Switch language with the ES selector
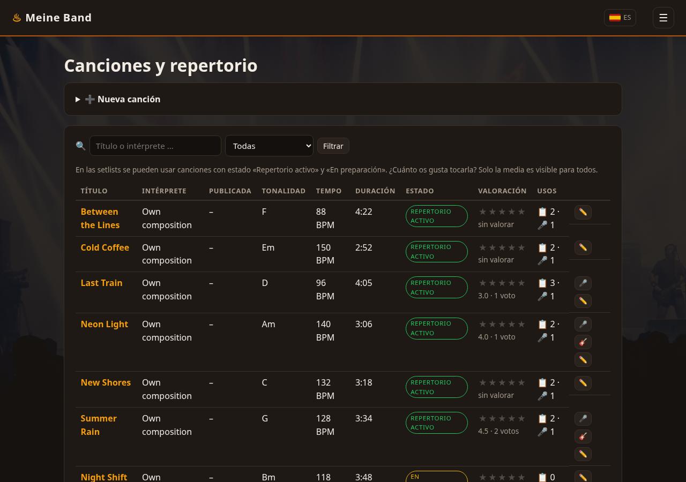Image resolution: width=686 pixels, height=482 pixels. click(x=620, y=18)
